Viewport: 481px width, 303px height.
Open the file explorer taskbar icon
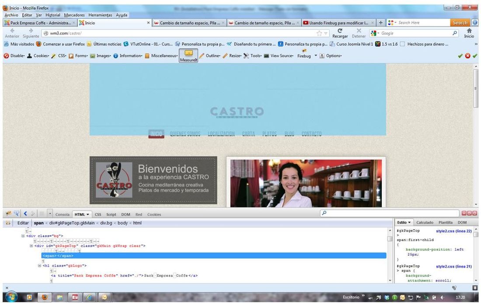point(60,297)
